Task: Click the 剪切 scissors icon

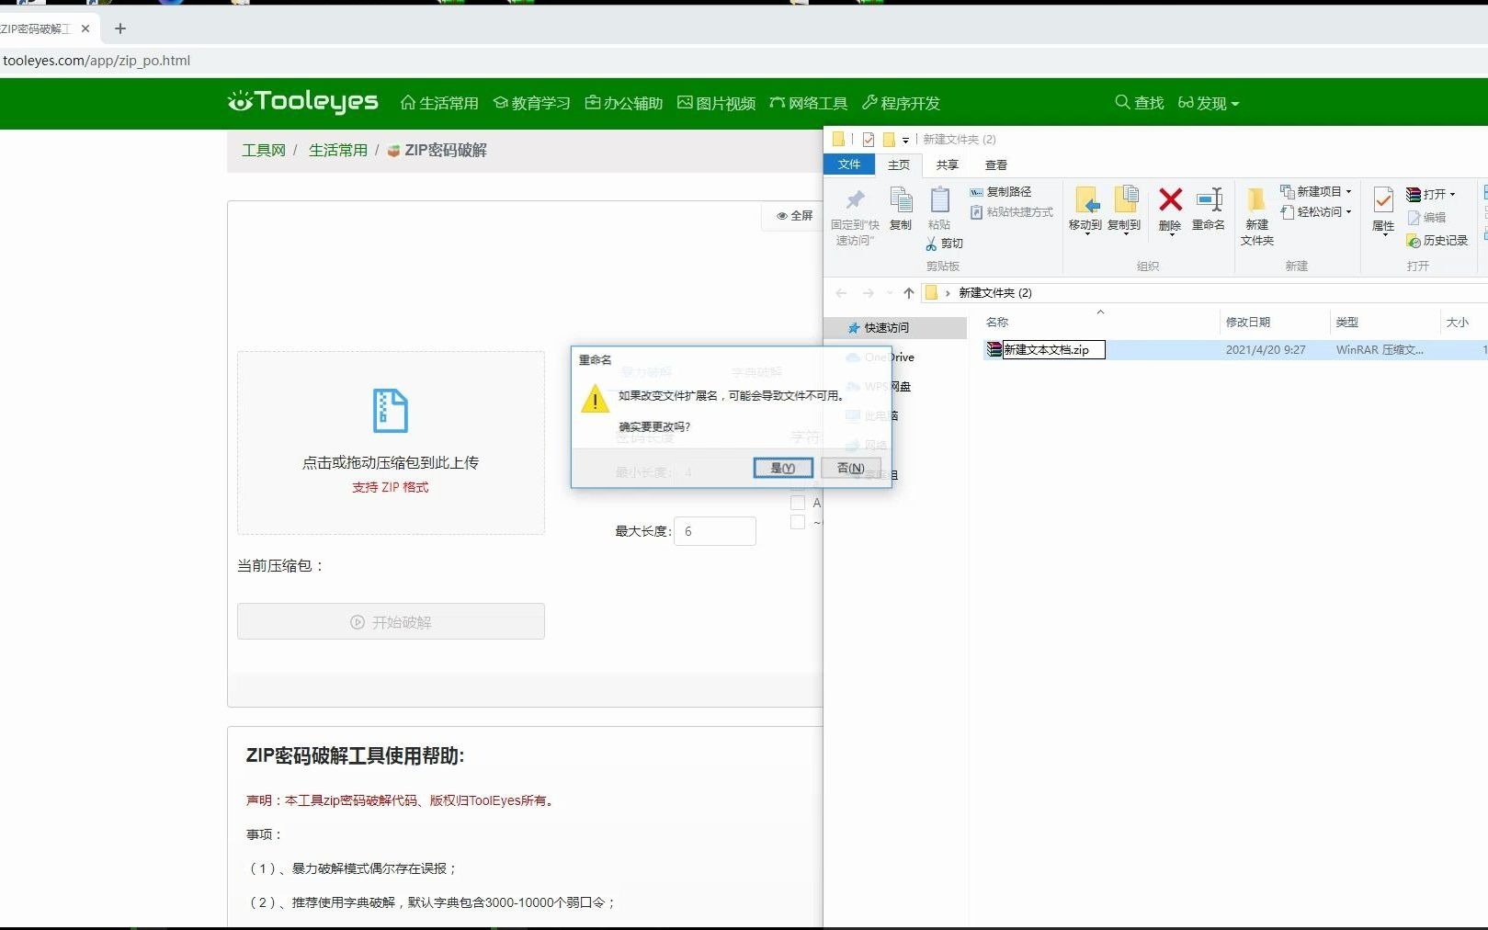Action: click(x=931, y=244)
